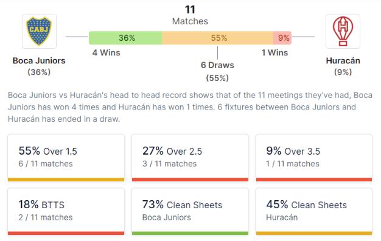
Task: Select the orange 55% draws bar segment
Action: 217,38
